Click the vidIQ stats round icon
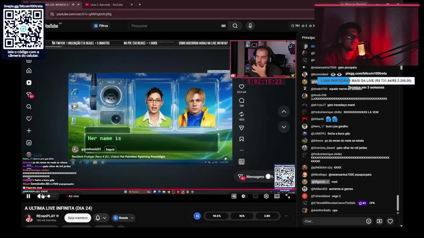 point(197,216)
